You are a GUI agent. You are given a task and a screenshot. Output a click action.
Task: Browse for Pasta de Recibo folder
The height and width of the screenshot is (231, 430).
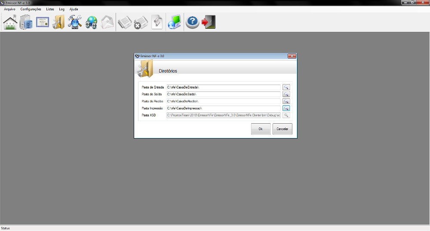286,101
